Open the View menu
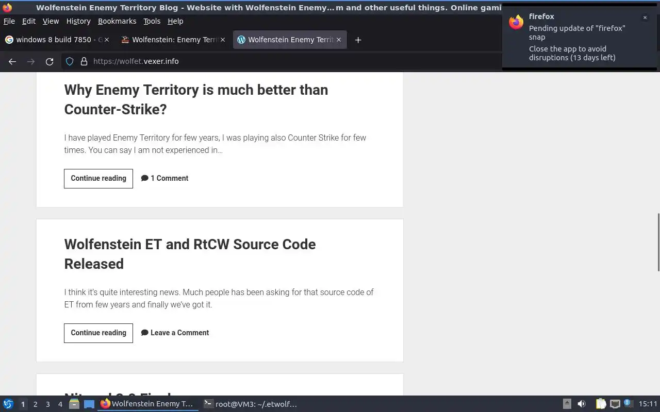This screenshot has height=412, width=660. tap(51, 21)
